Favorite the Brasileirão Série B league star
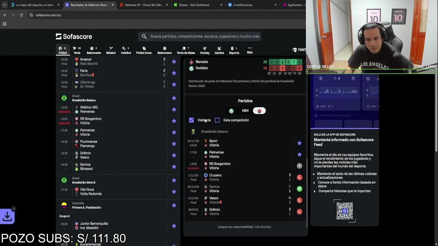This screenshot has width=438, height=246. point(174,180)
